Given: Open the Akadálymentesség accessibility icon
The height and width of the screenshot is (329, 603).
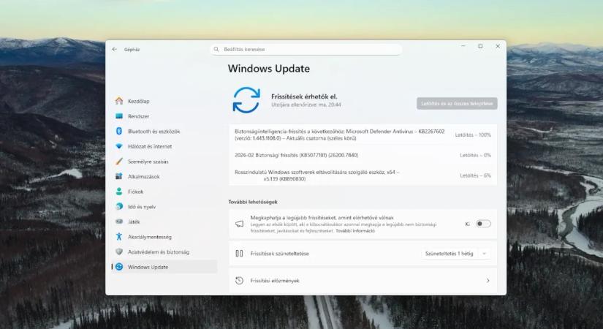Looking at the screenshot, I should [x=119, y=236].
